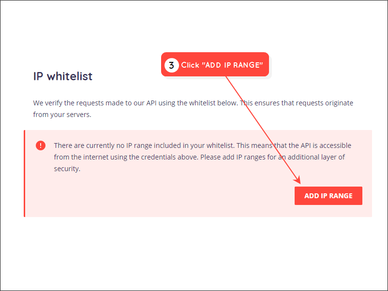Click the 'IP' letters in the page heading

tap(38, 76)
